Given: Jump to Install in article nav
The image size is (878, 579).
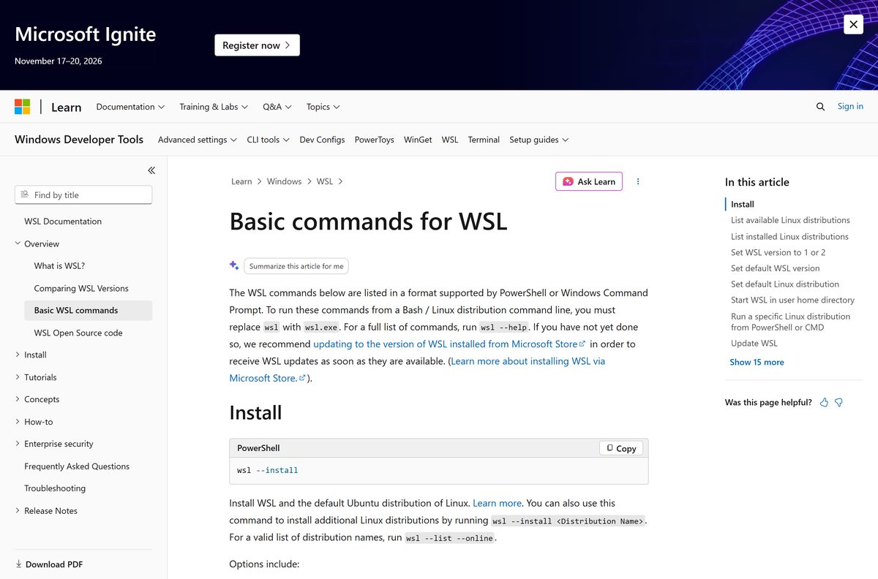Looking at the screenshot, I should click(x=743, y=204).
